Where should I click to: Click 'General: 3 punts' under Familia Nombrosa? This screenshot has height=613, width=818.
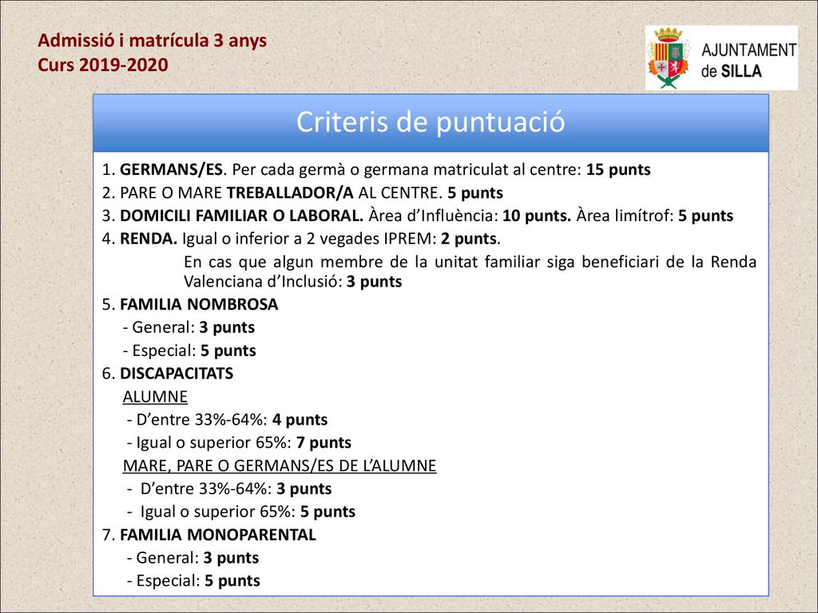[189, 327]
